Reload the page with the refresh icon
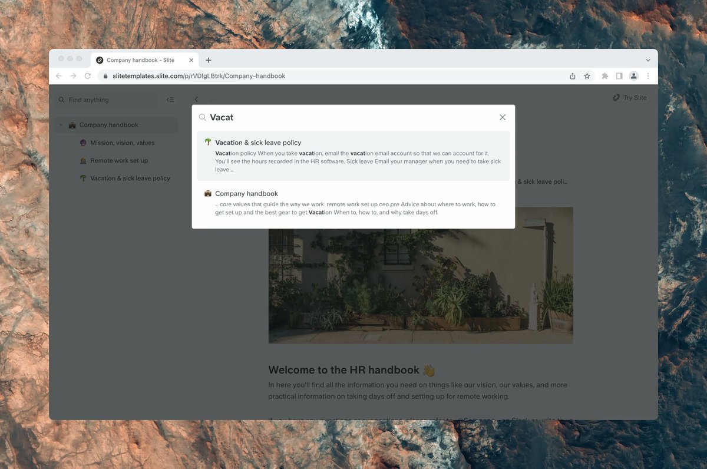Image resolution: width=707 pixels, height=469 pixels. (88, 76)
